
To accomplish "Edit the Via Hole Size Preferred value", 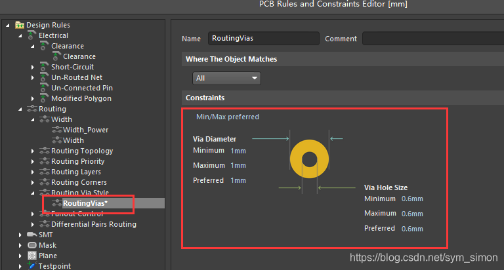I will pos(412,229).
